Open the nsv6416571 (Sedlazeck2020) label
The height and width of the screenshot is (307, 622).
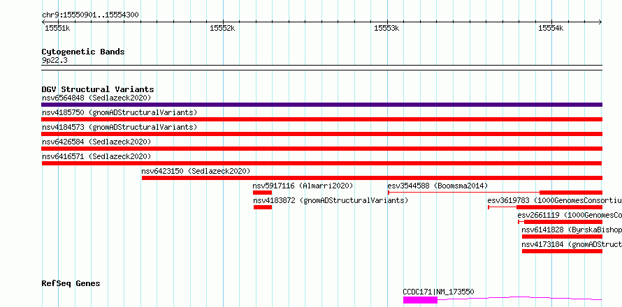[x=96, y=156]
